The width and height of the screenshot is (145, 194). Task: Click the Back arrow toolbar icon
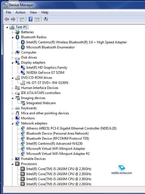click(x=7, y=19)
